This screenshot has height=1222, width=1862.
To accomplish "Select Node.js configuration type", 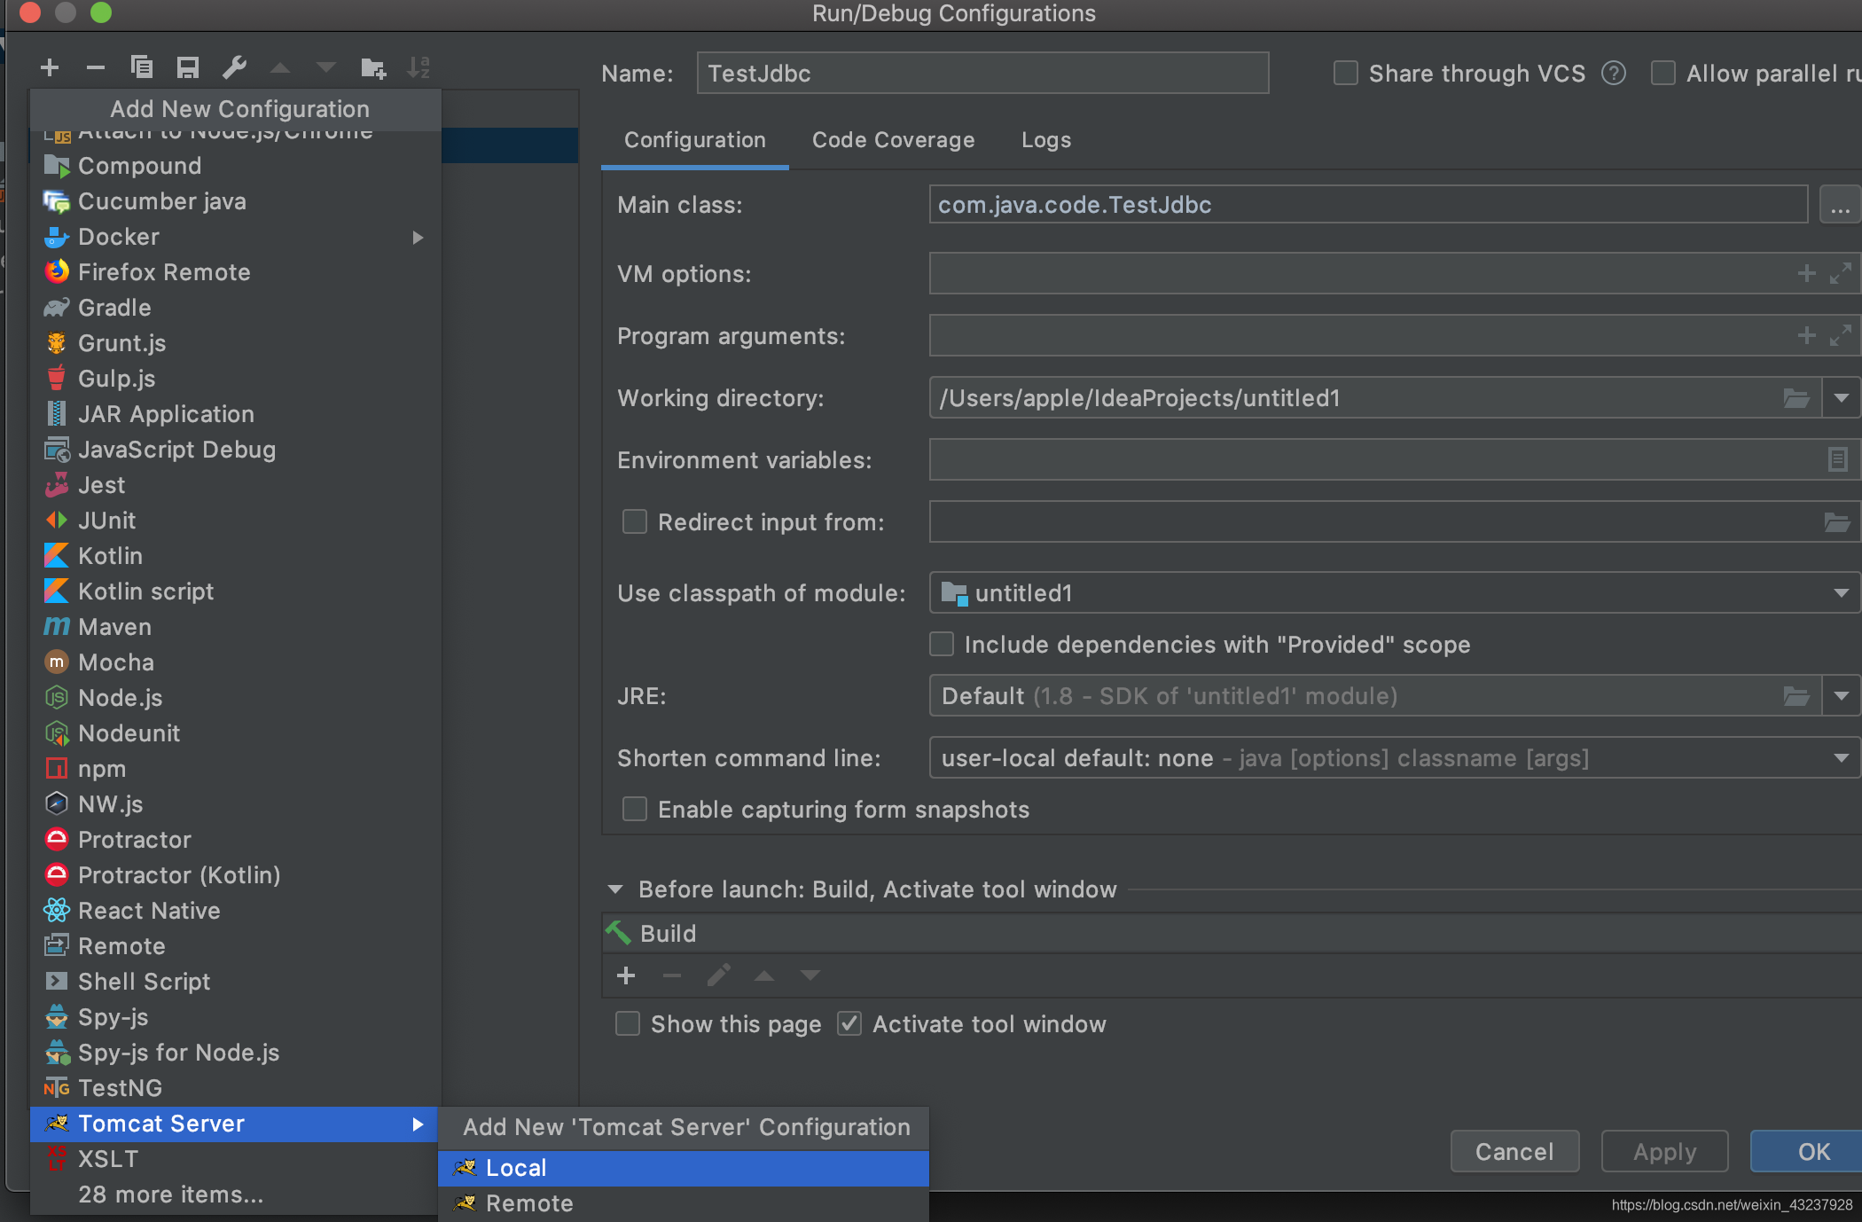I will (235, 698).
